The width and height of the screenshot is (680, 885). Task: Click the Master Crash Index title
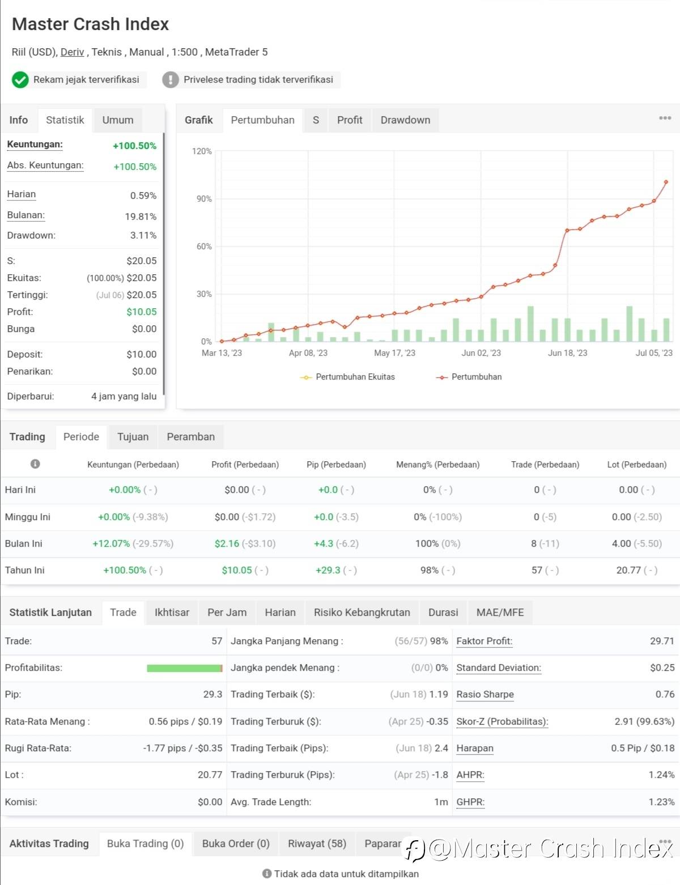pos(91,24)
